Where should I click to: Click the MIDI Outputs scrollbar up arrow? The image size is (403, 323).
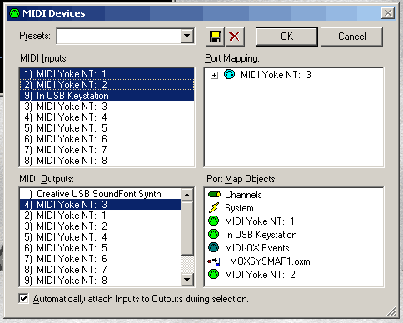(x=187, y=195)
